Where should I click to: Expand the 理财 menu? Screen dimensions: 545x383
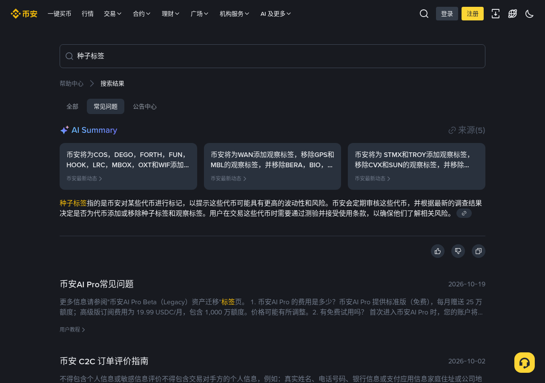coord(171,14)
